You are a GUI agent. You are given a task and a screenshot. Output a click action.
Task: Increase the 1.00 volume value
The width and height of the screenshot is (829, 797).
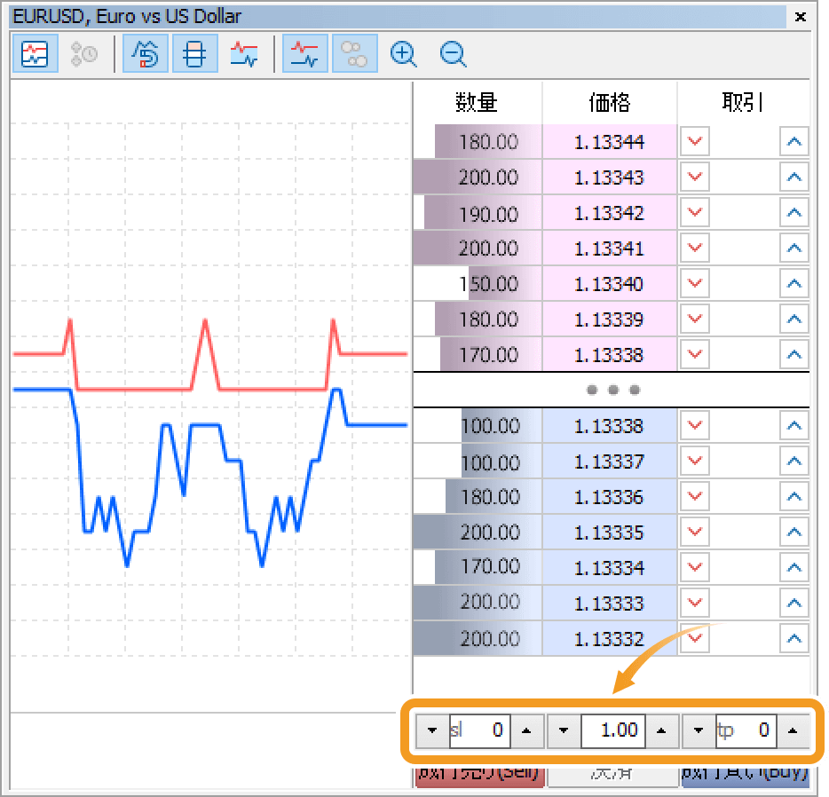(661, 730)
